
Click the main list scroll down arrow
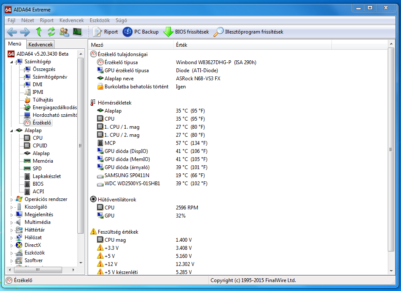[x=391, y=271]
